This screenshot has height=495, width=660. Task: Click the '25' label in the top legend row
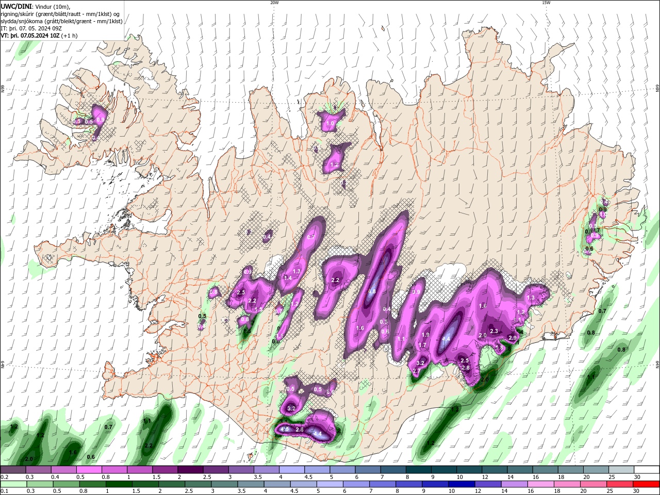tap(612, 476)
